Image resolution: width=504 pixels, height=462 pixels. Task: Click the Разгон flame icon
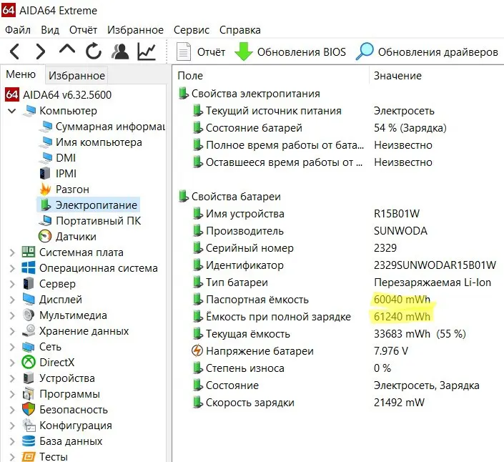coord(45,189)
